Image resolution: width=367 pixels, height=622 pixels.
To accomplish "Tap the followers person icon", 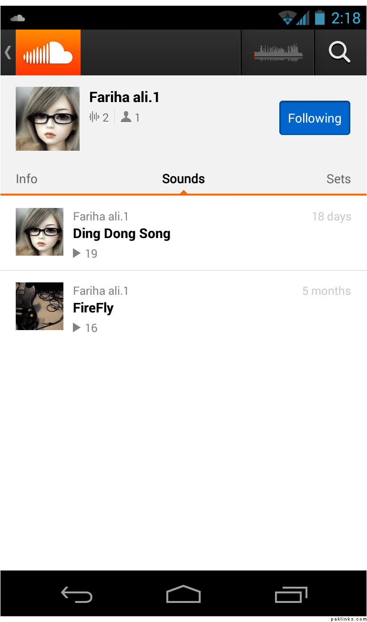I will click(126, 117).
